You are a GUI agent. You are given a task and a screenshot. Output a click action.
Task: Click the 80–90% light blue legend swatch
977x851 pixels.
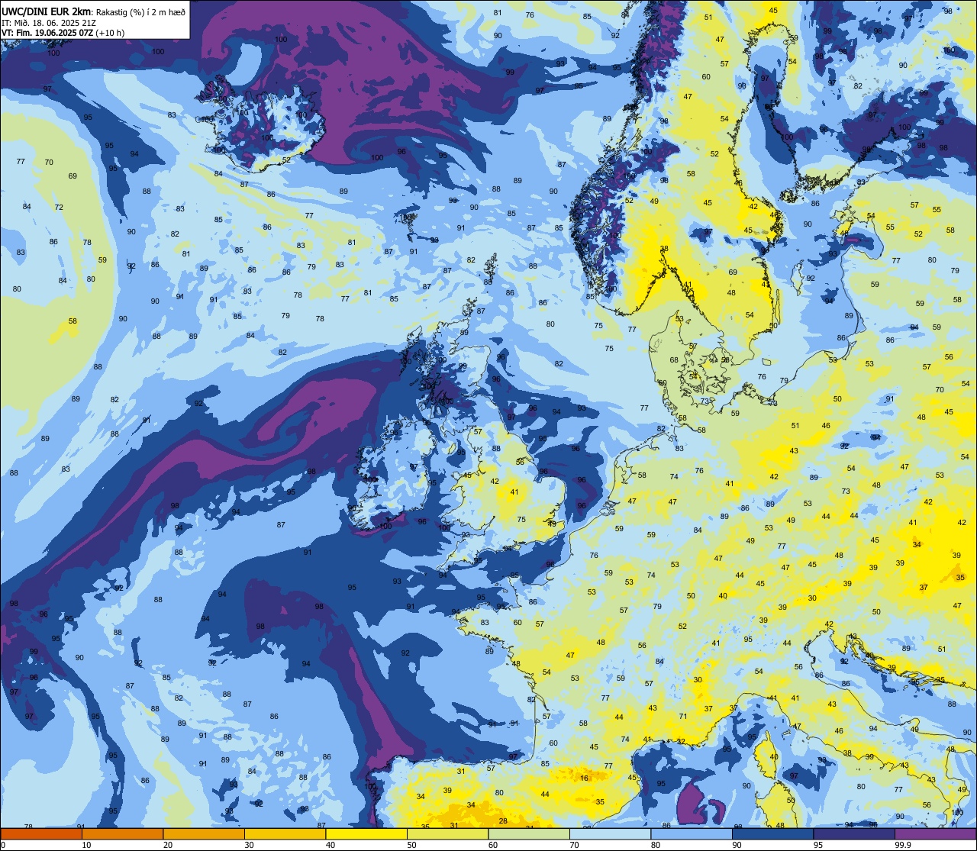(692, 833)
